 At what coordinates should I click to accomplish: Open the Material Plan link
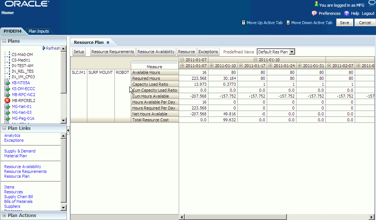(16, 156)
